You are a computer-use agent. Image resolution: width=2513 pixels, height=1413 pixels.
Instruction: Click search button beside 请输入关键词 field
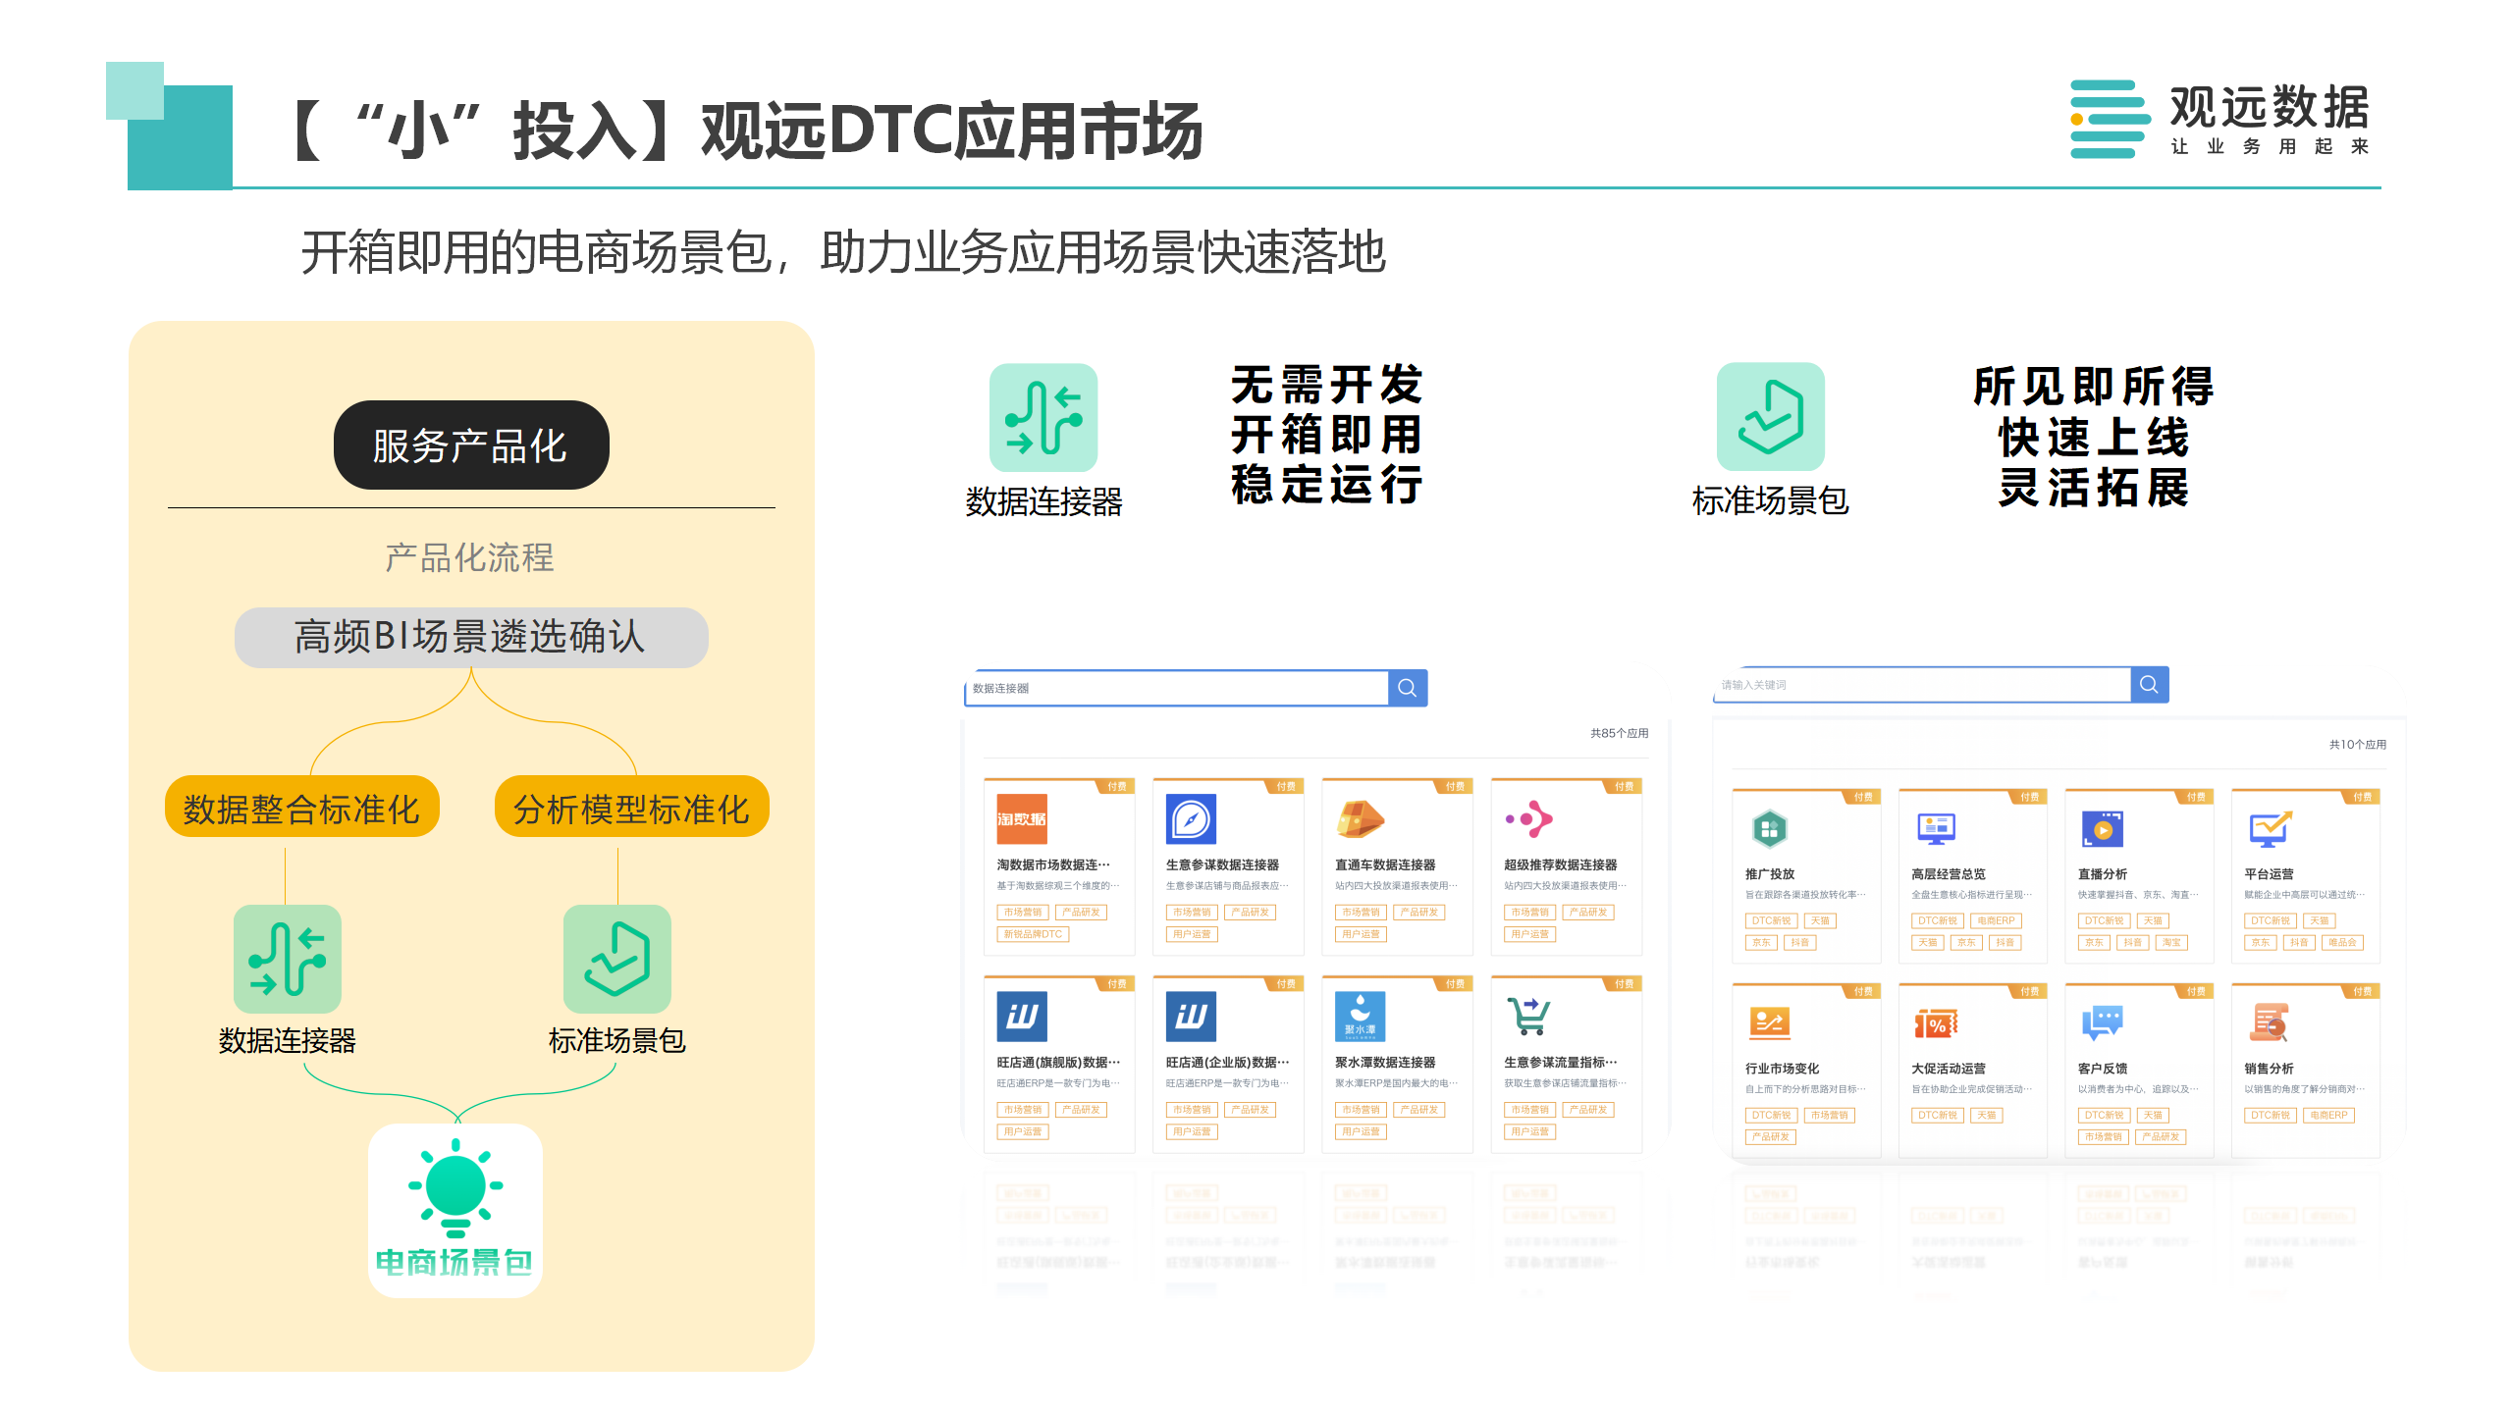[x=2149, y=684]
